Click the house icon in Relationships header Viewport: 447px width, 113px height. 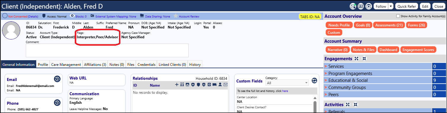coord(187,85)
